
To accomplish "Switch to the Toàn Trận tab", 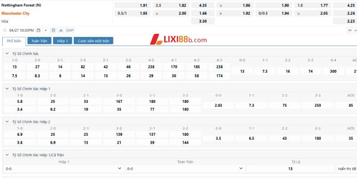I will [39, 40].
